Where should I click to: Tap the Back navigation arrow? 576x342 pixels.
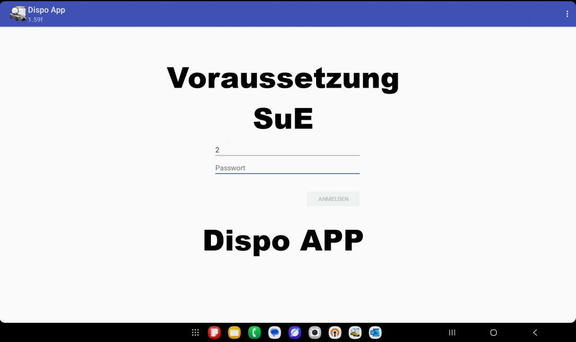tap(535, 332)
